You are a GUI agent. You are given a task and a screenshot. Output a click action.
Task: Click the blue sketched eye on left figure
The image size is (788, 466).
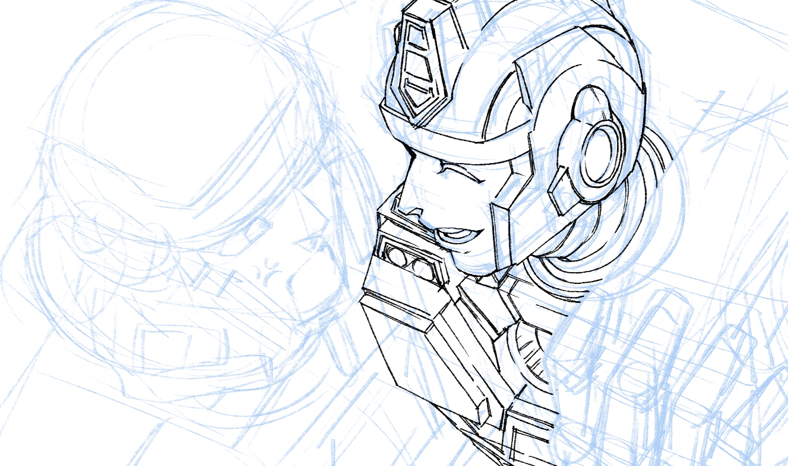309,244
